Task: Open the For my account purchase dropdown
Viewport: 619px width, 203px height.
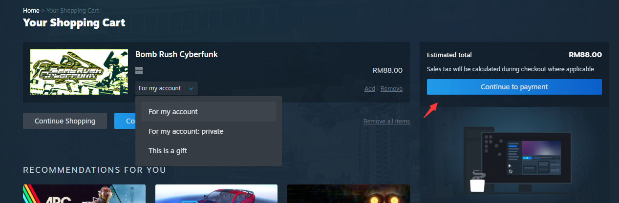Action: [x=167, y=88]
